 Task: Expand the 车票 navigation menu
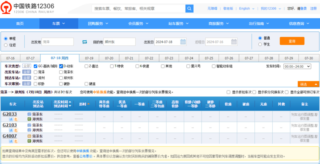point(58,24)
